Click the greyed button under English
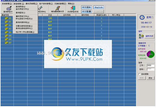156x108 pixels. click(x=99, y=11)
